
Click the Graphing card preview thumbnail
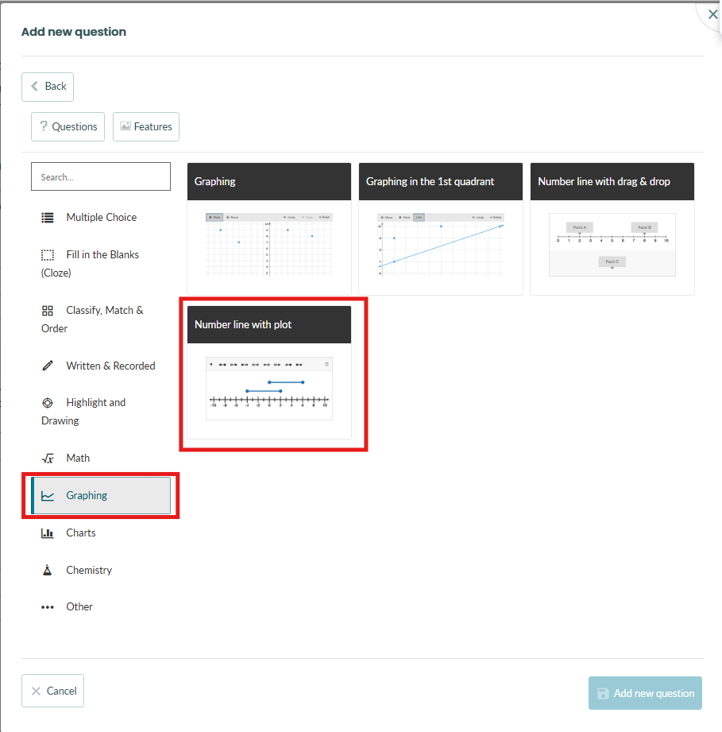(x=269, y=245)
